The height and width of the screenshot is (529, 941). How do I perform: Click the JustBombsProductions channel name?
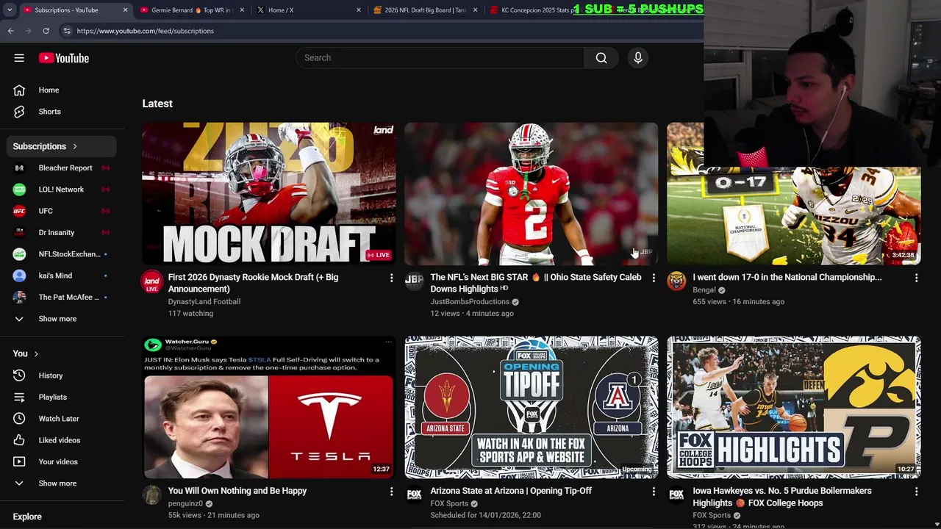pyautogui.click(x=470, y=302)
